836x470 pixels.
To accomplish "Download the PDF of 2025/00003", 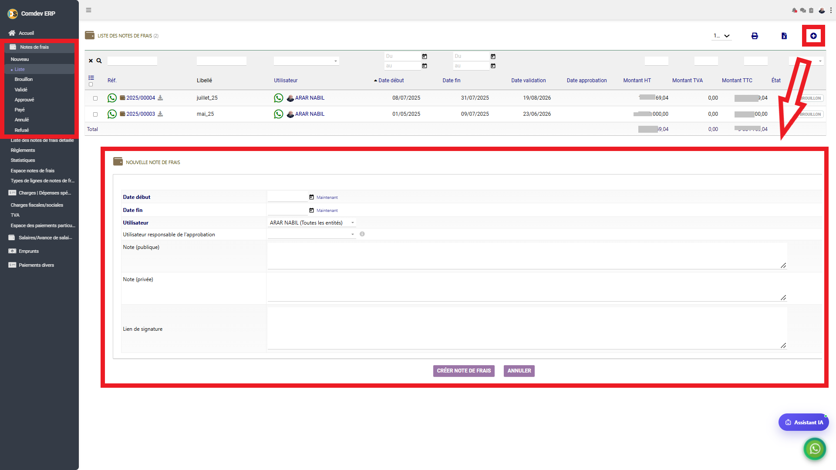I will (x=160, y=114).
